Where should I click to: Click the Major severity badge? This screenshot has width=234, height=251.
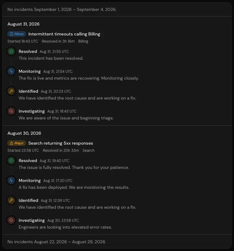[17, 143]
